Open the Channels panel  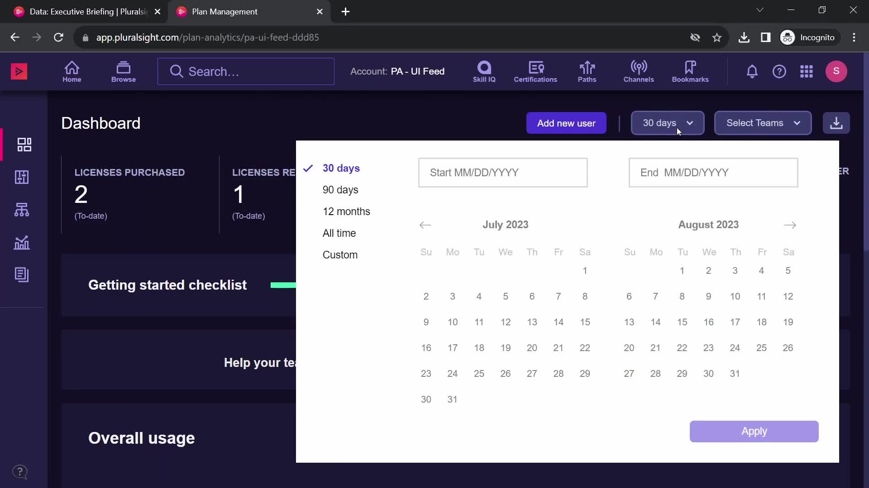[x=639, y=71]
